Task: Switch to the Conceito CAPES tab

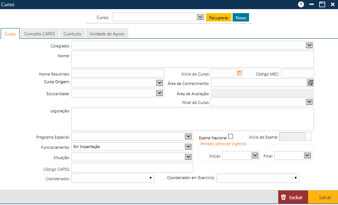Action: [39, 34]
